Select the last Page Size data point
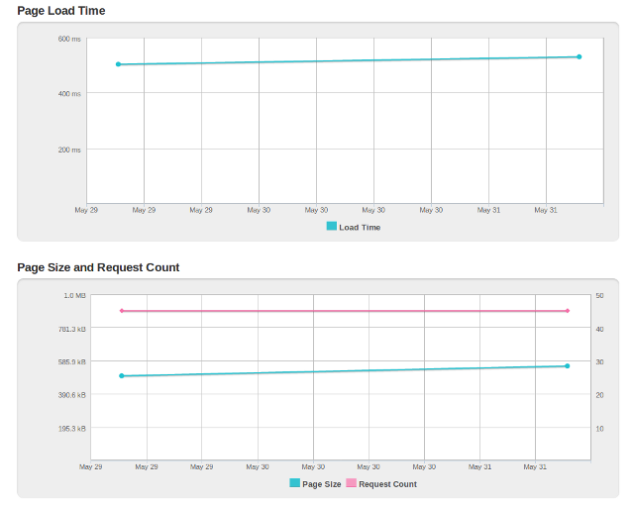The height and width of the screenshot is (506, 634). tap(568, 366)
